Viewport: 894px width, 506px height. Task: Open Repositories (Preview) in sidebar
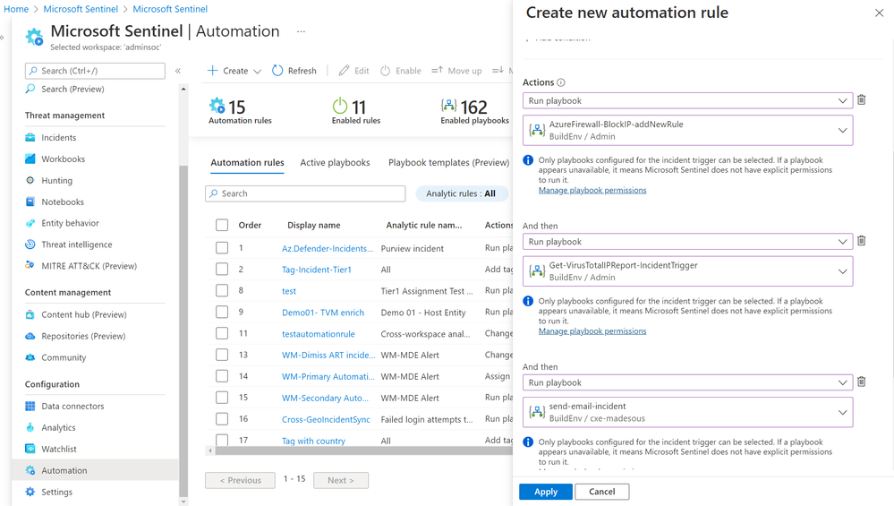[83, 336]
